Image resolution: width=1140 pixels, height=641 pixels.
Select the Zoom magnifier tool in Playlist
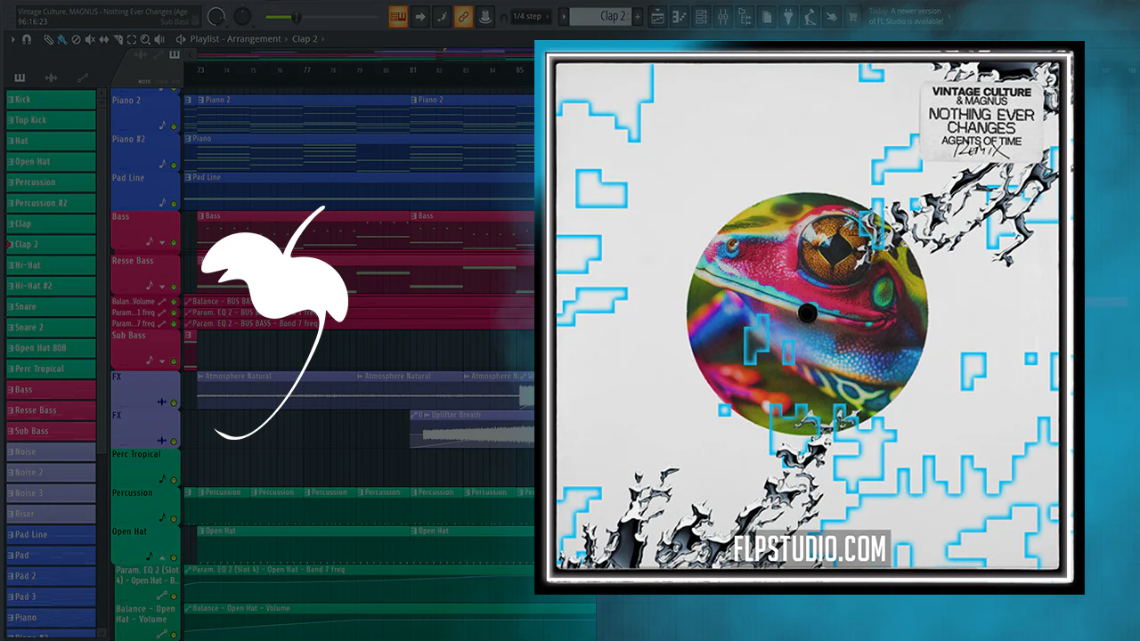coord(146,39)
